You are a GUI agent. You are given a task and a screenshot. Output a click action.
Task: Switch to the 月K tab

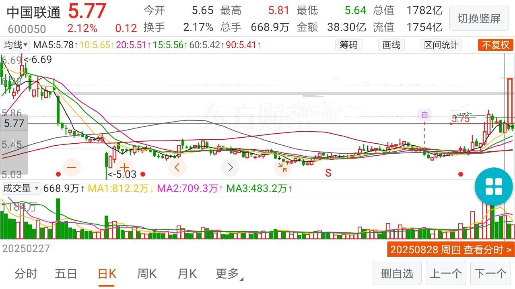[x=187, y=274]
